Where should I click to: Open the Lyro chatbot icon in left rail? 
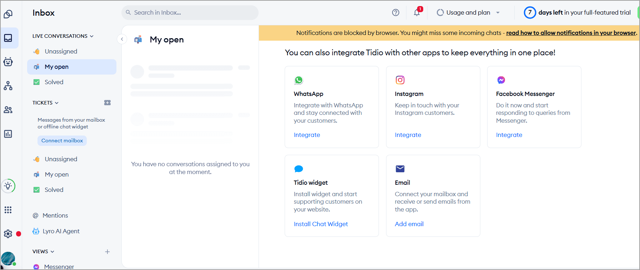tap(8, 62)
